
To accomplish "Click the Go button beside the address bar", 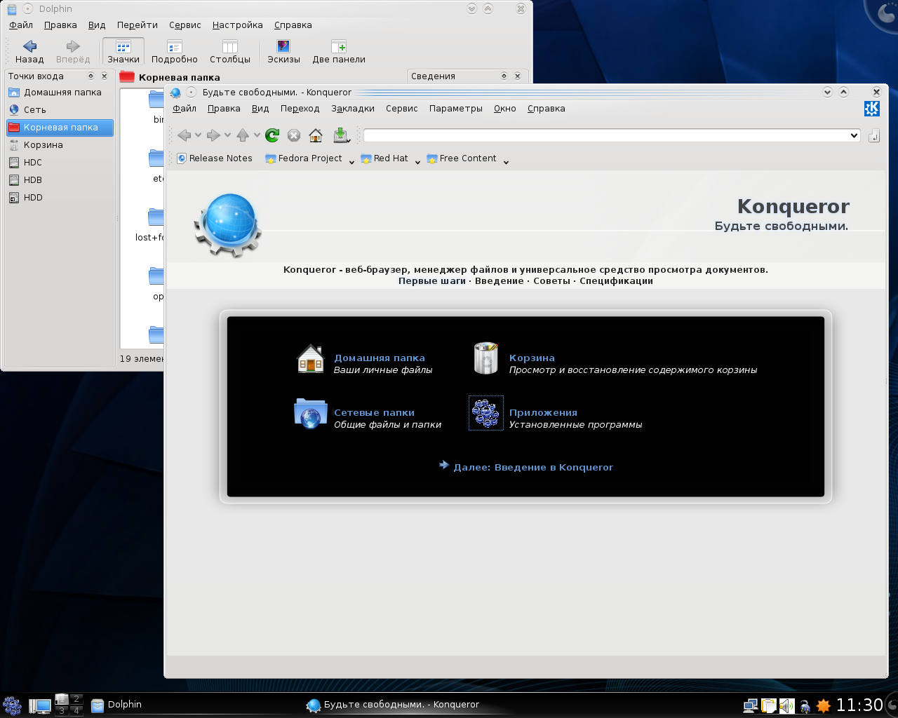I will (x=873, y=136).
